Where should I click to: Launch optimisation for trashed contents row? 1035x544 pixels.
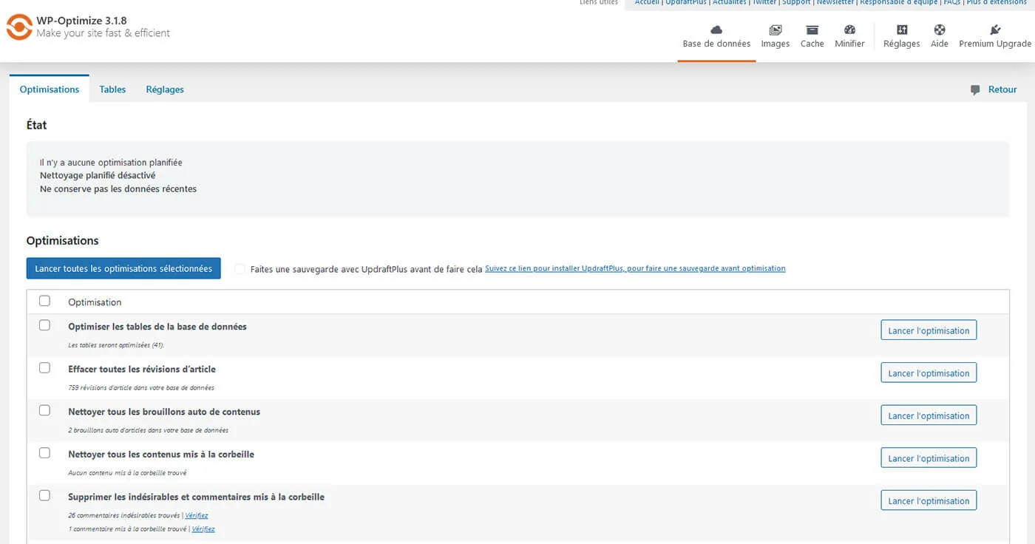click(x=929, y=458)
